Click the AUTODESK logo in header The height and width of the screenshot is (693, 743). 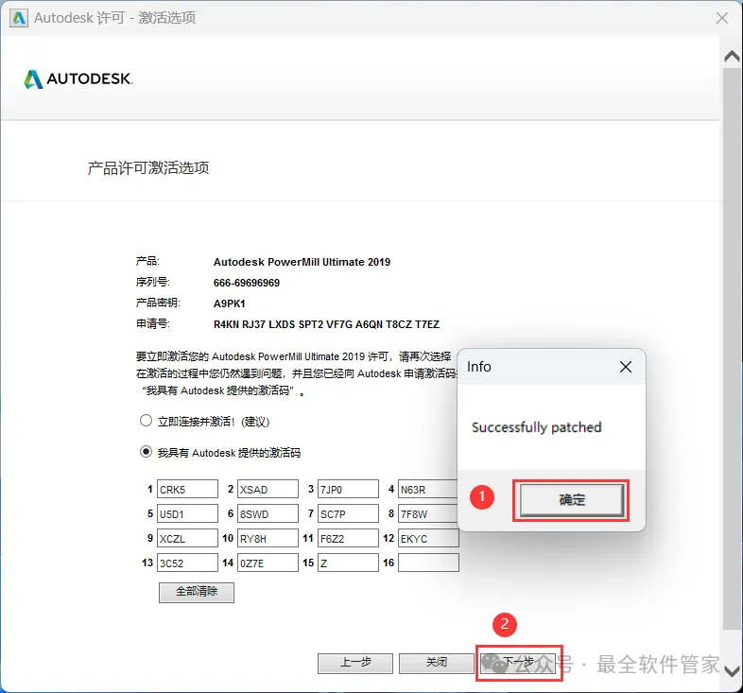[x=78, y=79]
